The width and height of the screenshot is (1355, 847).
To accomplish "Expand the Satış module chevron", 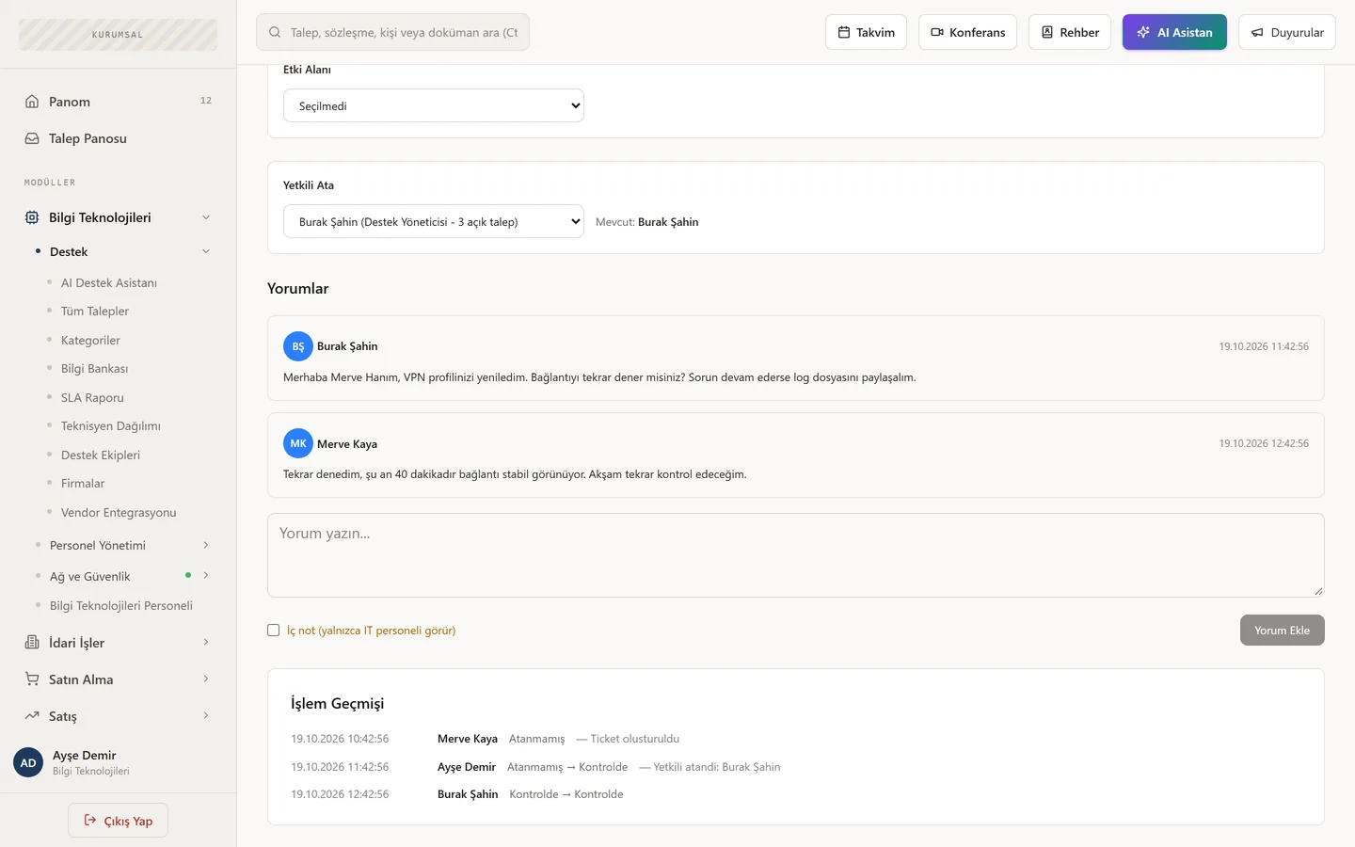I will [x=206, y=716].
